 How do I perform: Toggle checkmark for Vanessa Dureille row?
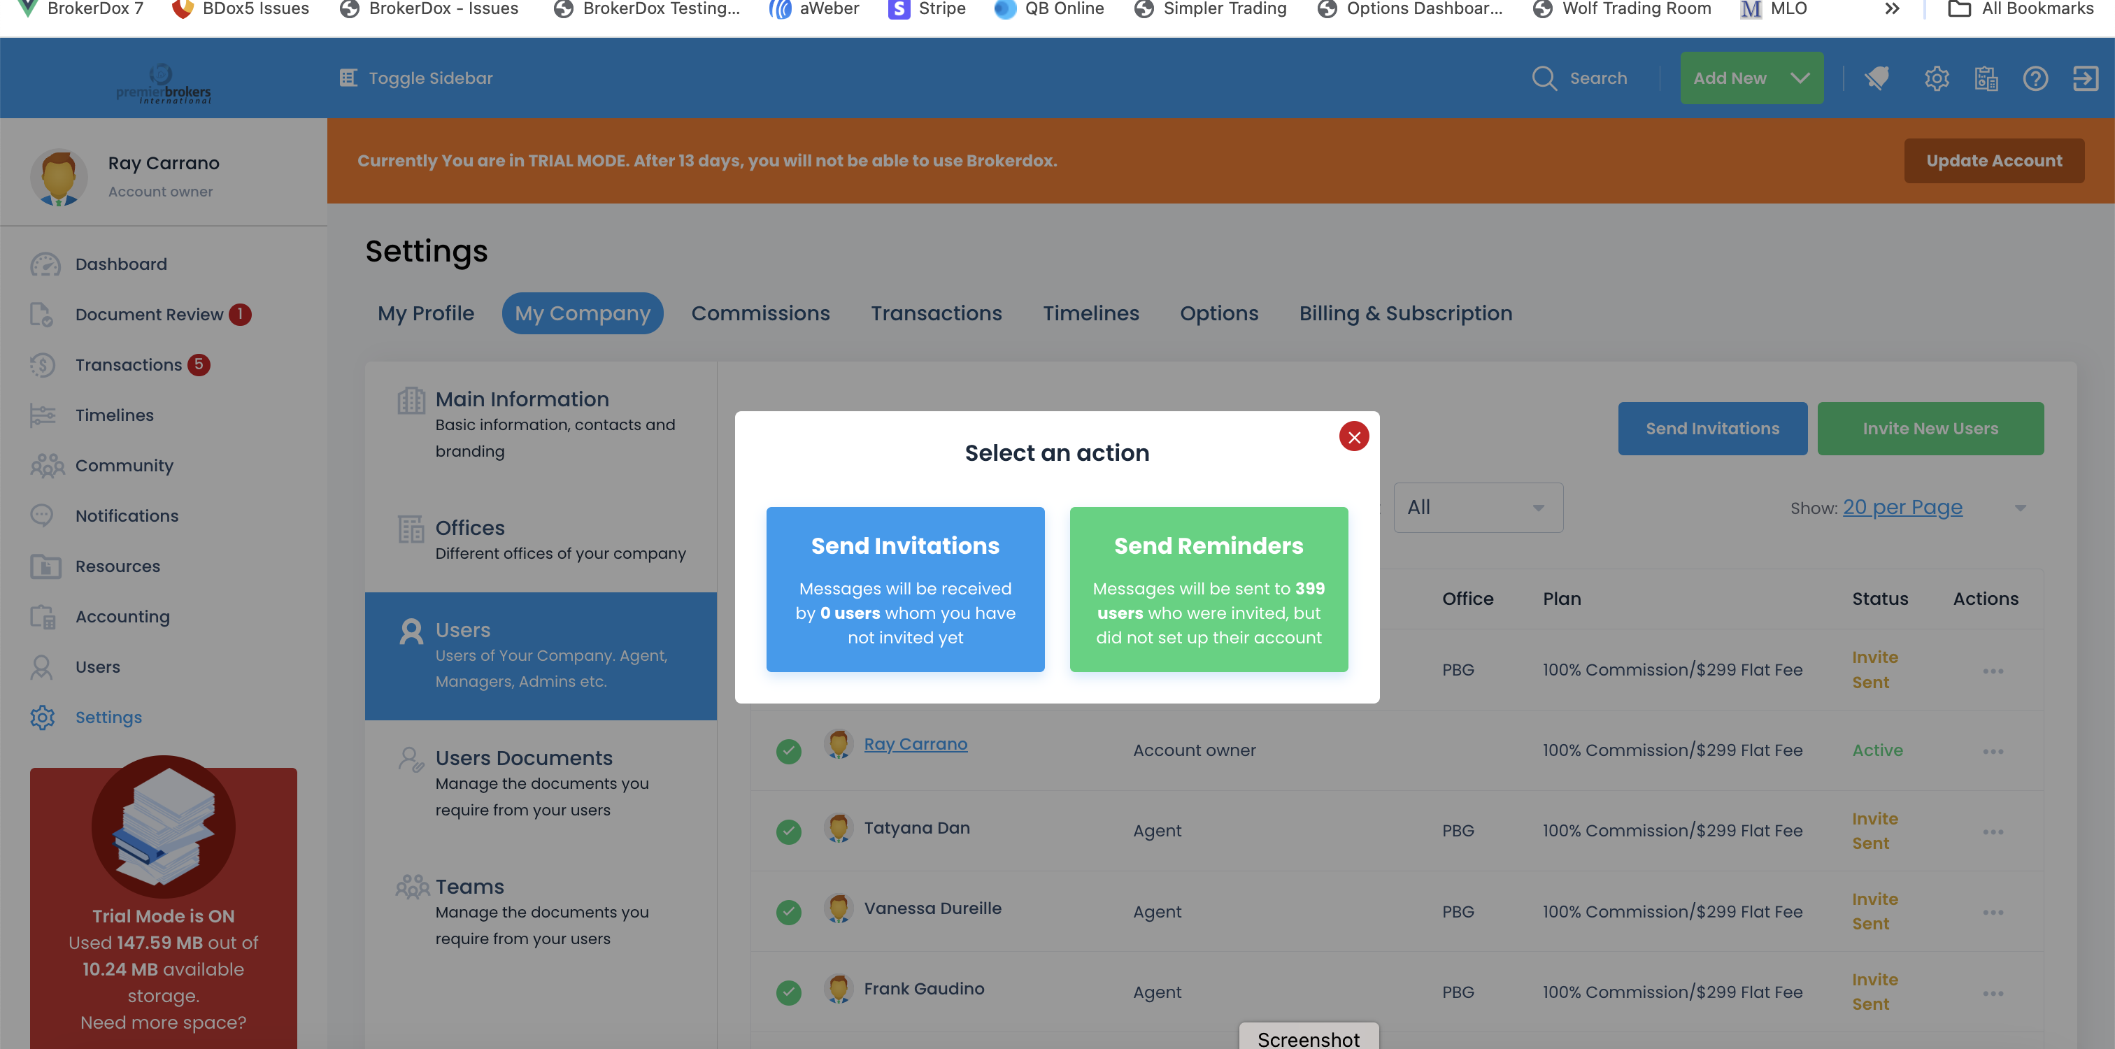tap(788, 912)
